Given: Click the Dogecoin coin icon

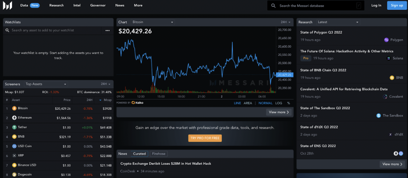Looking at the screenshot, I should pos(14,174).
